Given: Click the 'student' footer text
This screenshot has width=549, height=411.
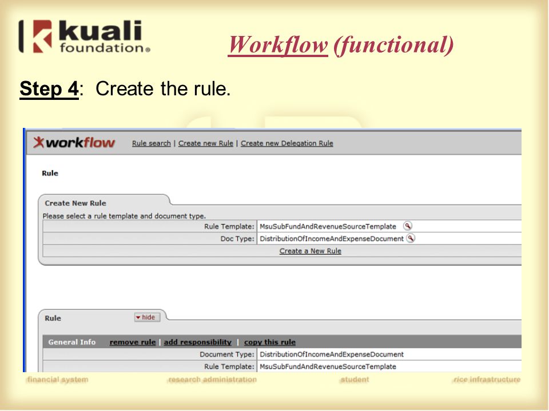Looking at the screenshot, I should [355, 380].
